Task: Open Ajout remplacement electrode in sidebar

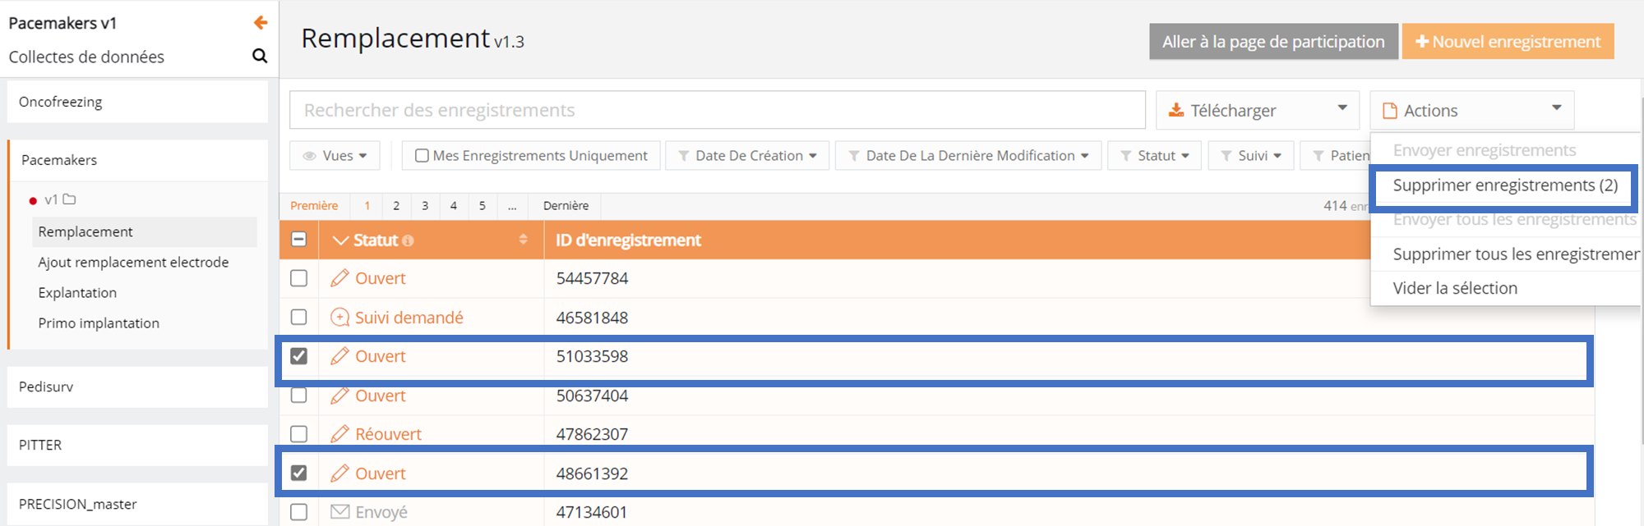Action: point(133,263)
